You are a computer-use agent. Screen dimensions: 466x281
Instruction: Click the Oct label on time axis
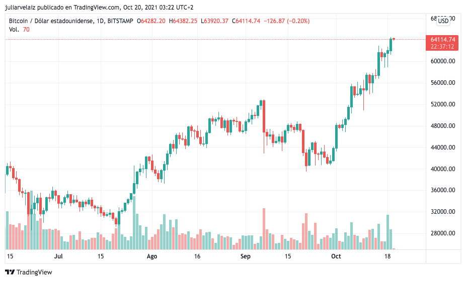pyautogui.click(x=336, y=256)
